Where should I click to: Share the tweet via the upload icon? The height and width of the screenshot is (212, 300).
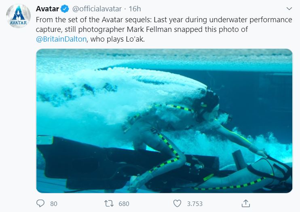pyautogui.click(x=246, y=204)
